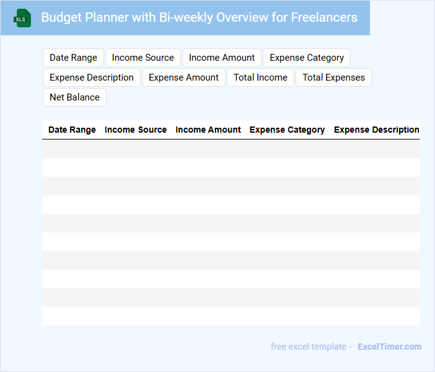Click the Expense Description column header

[376, 130]
